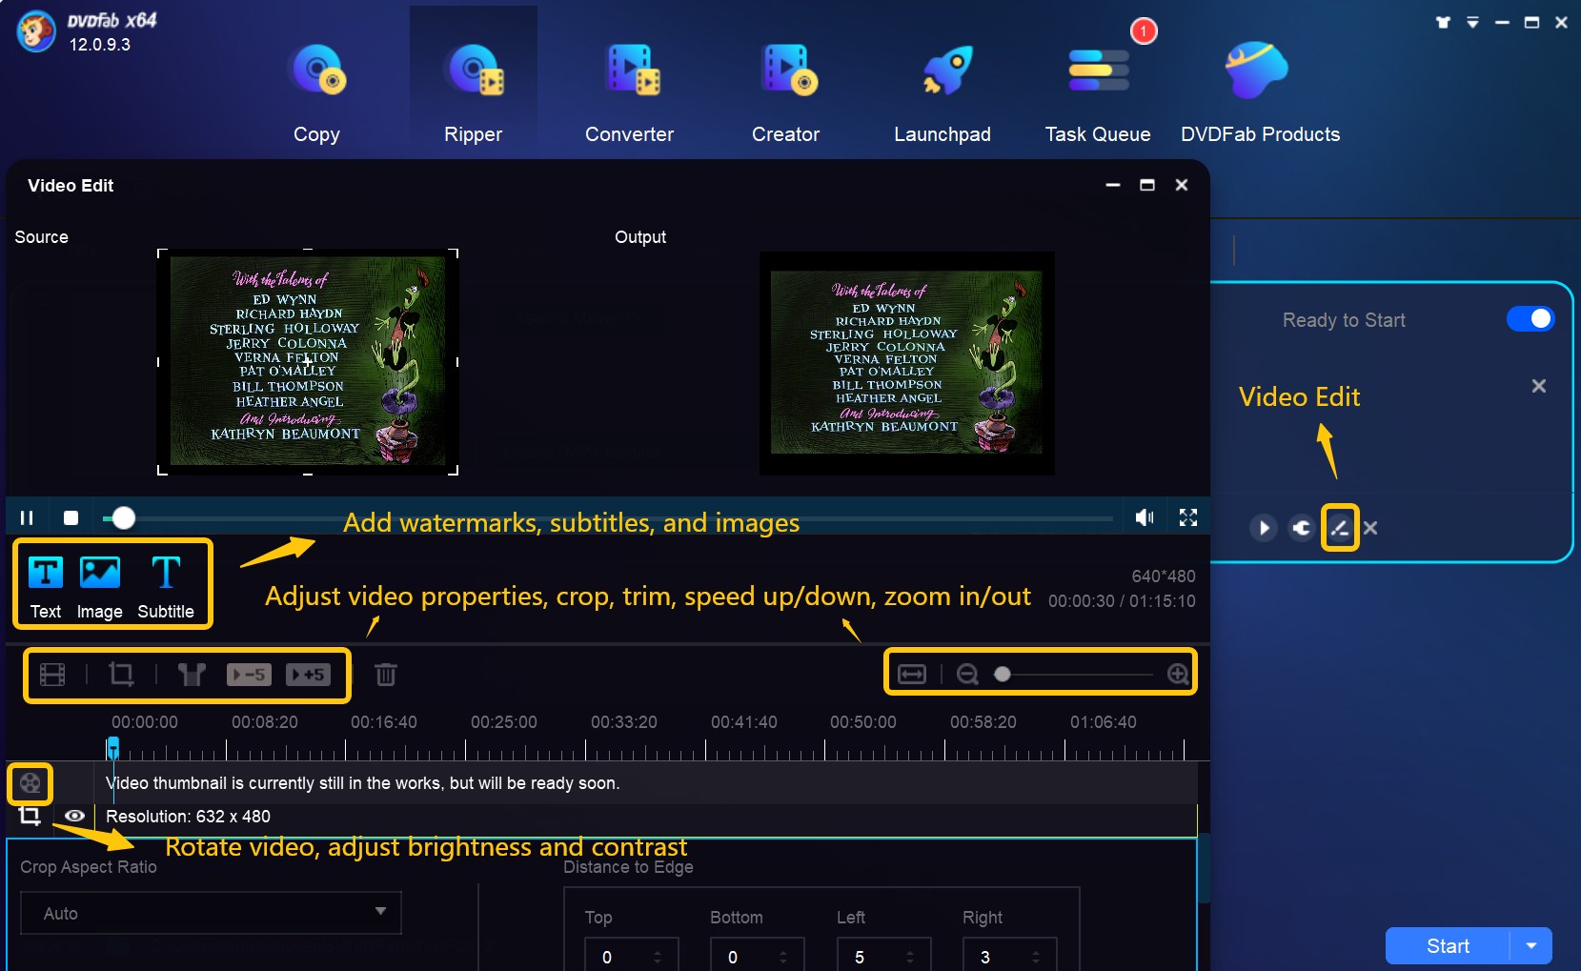Open the Video Edit pencil icon

tap(1339, 528)
